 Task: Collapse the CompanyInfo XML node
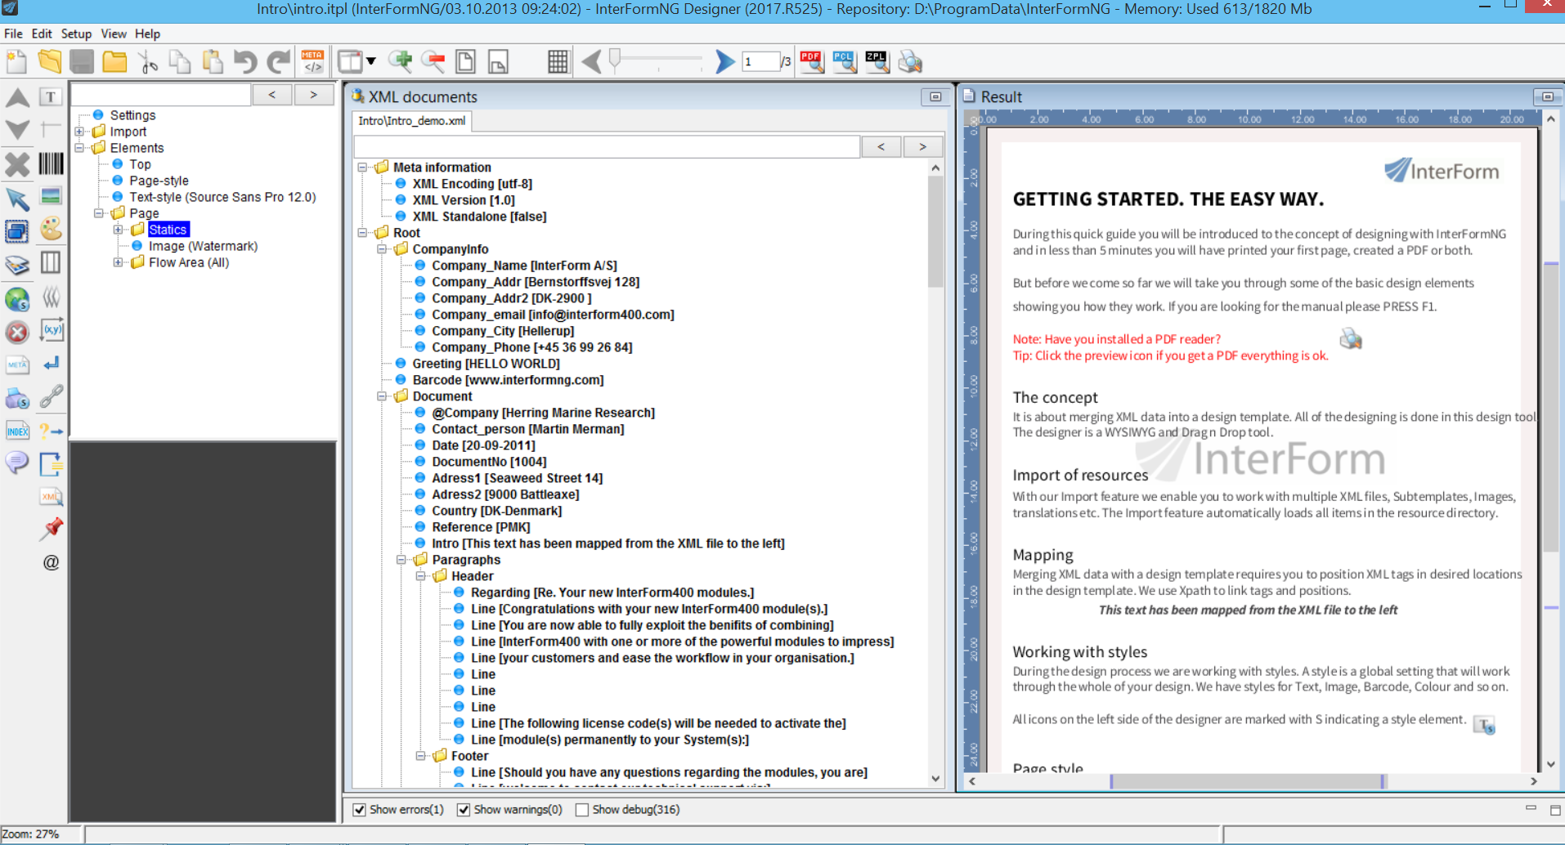pyautogui.click(x=382, y=249)
